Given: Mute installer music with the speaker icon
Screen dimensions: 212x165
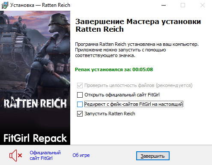Looking at the screenshot, I should [16, 156].
